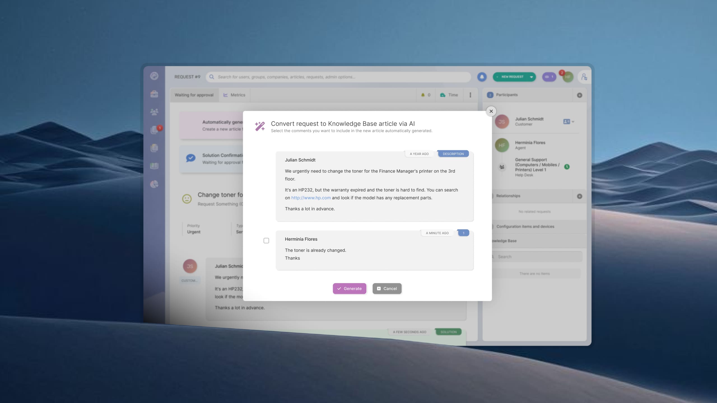Click the neutral face satisfaction icon
The image size is (717, 403).
pos(187,199)
